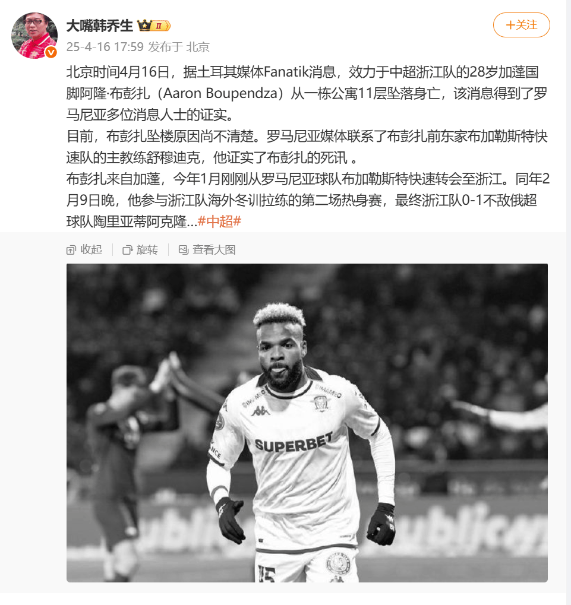
Task: Open the 大嘴韩乔生 profile avatar
Action: (x=34, y=35)
